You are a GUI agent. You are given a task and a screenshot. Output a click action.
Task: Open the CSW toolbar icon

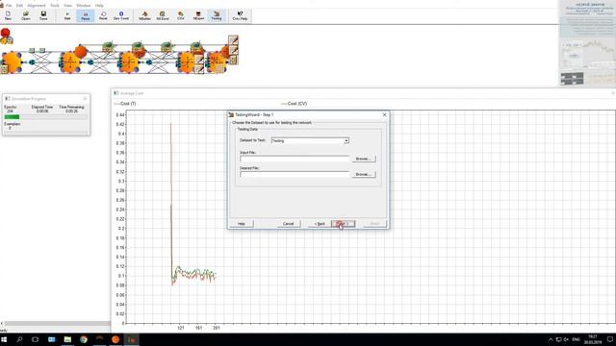point(181,15)
